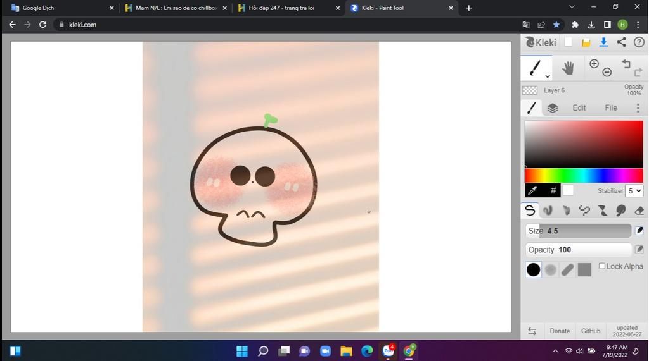Screen dimensions: 649x361
Task: Zoom out with the minus magnifier
Action: click(607, 72)
